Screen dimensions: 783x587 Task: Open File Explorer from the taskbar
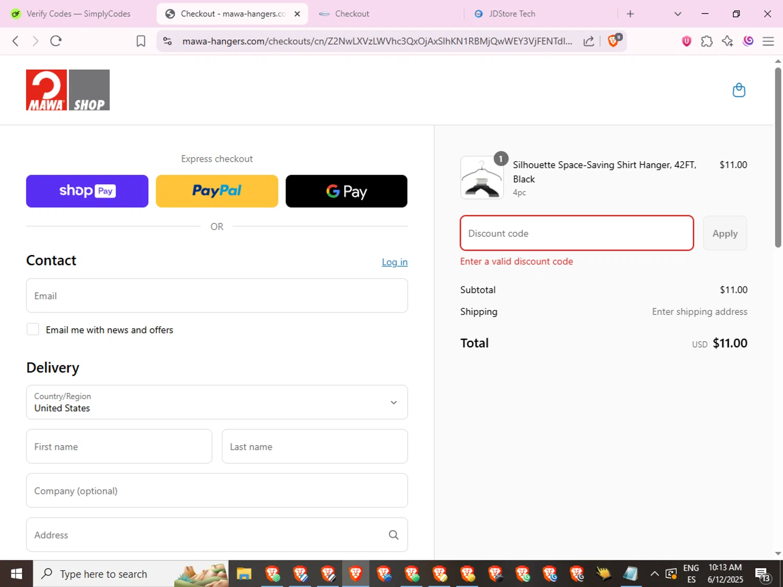pos(244,574)
